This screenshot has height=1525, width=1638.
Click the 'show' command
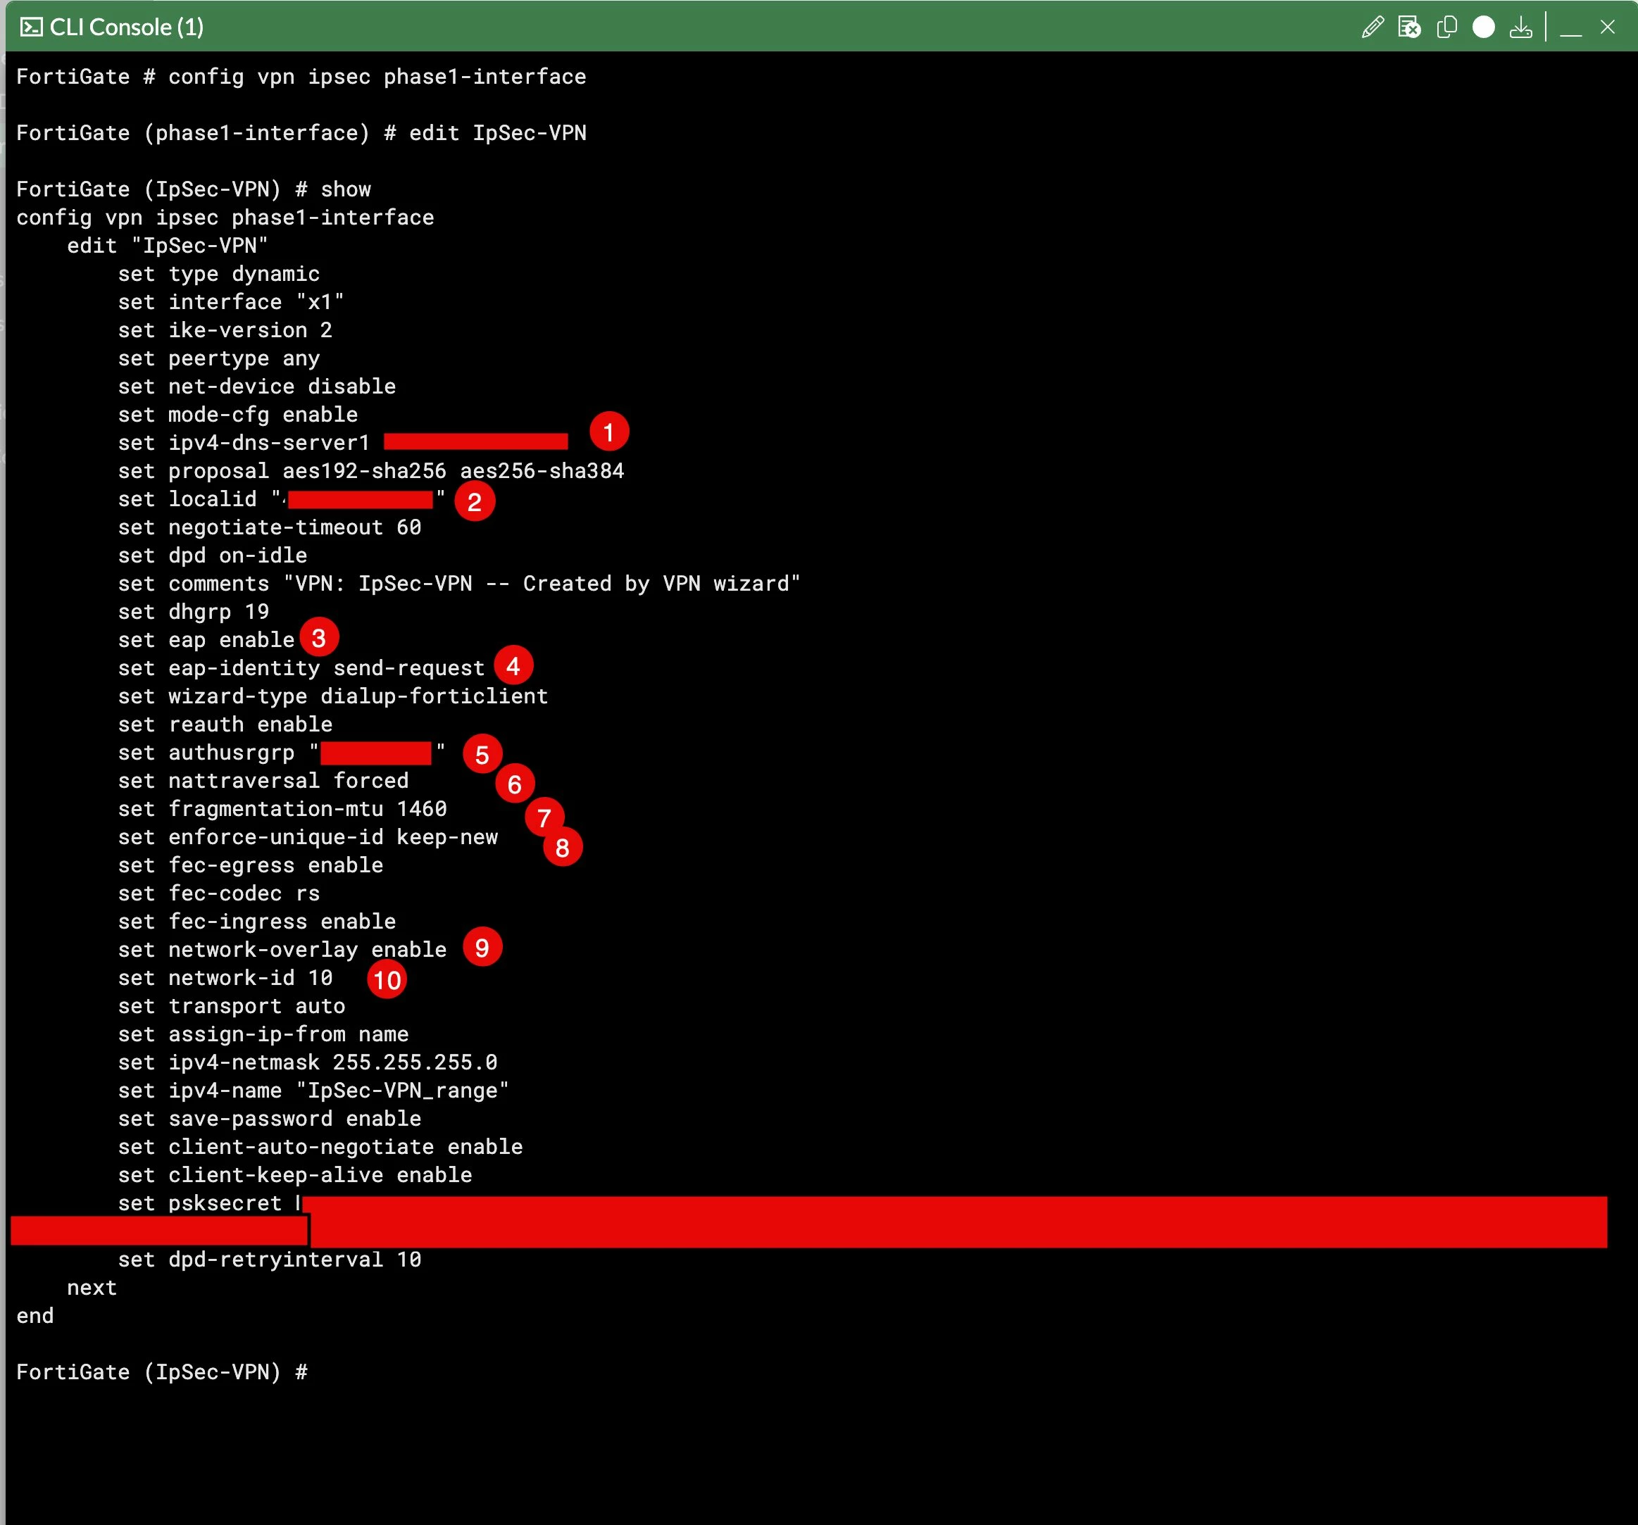(346, 189)
